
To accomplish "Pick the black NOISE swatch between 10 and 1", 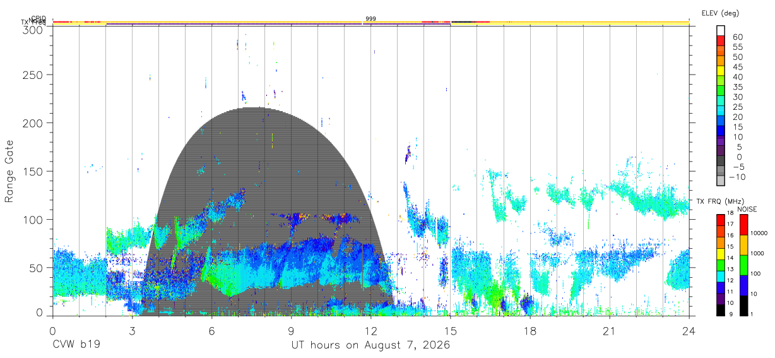I will 743,304.
